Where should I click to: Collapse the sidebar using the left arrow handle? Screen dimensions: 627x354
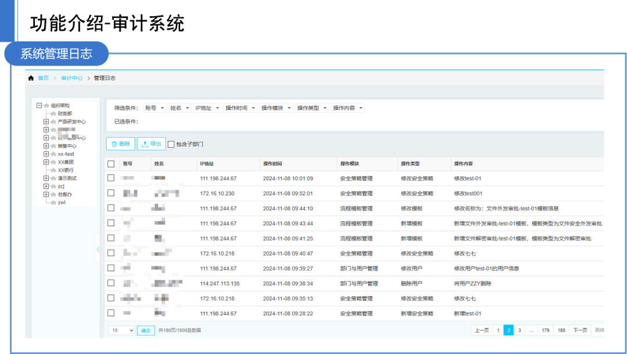point(98,250)
